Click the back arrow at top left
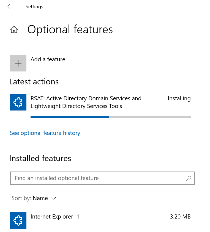This screenshot has height=232, width=210. (10, 6)
